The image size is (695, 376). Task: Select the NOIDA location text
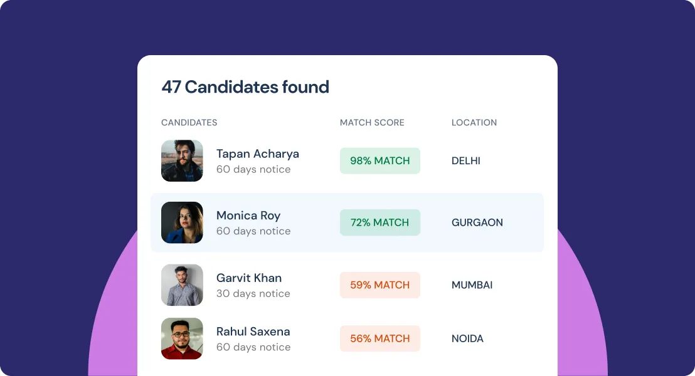467,338
